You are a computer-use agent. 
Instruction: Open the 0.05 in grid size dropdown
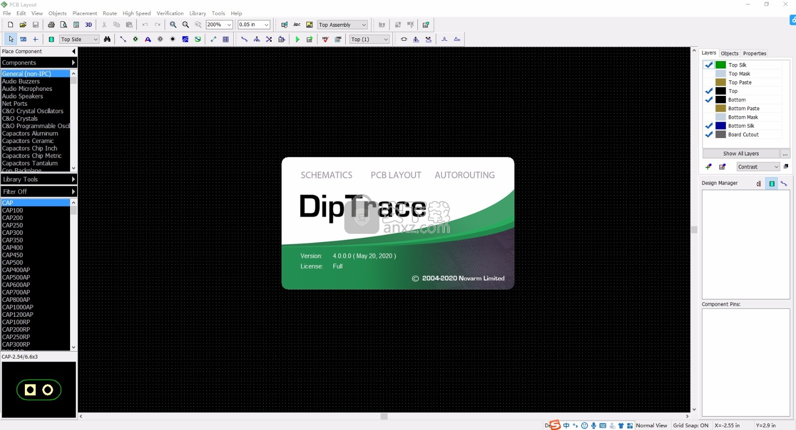coord(266,24)
